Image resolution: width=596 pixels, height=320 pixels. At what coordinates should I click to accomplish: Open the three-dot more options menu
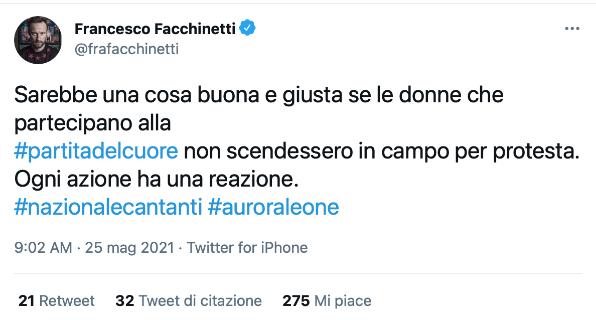(572, 29)
